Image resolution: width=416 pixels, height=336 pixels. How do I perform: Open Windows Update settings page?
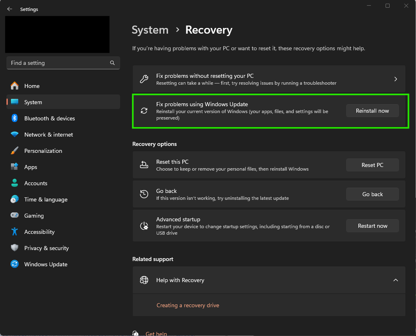63,264
